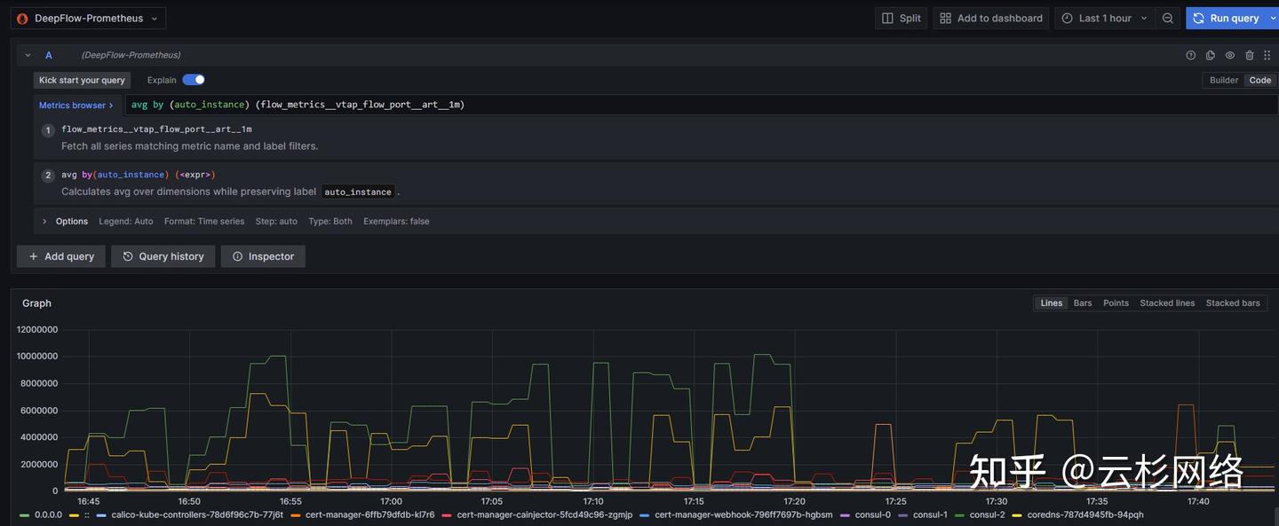
Task: Click the consul-1 legend entry
Action: 930,514
